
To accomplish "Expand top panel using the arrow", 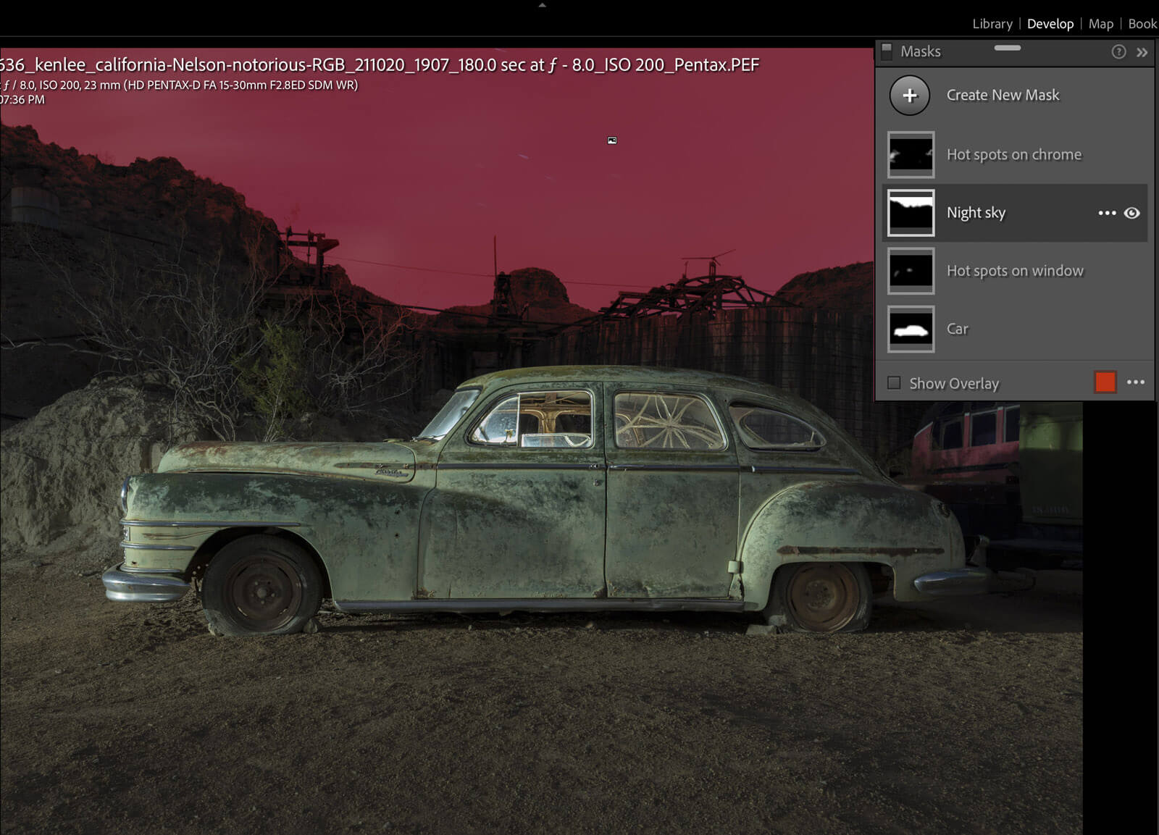I will pyautogui.click(x=542, y=5).
